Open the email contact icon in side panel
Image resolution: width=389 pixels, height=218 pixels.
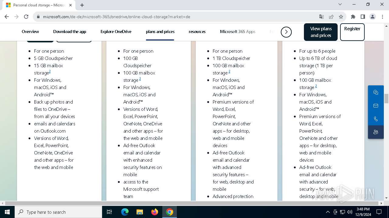coord(376,106)
